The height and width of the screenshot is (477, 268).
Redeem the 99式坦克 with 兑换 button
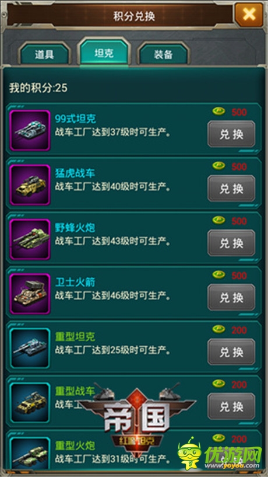click(x=231, y=134)
